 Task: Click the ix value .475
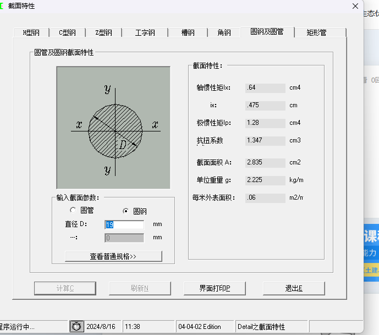pyautogui.click(x=265, y=106)
